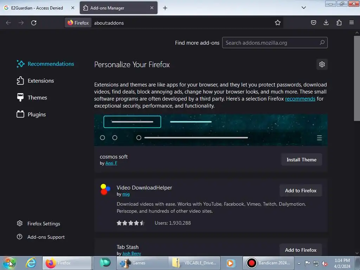The image size is (360, 270).
Task: Open author link Anri_F
Action: pos(111,163)
